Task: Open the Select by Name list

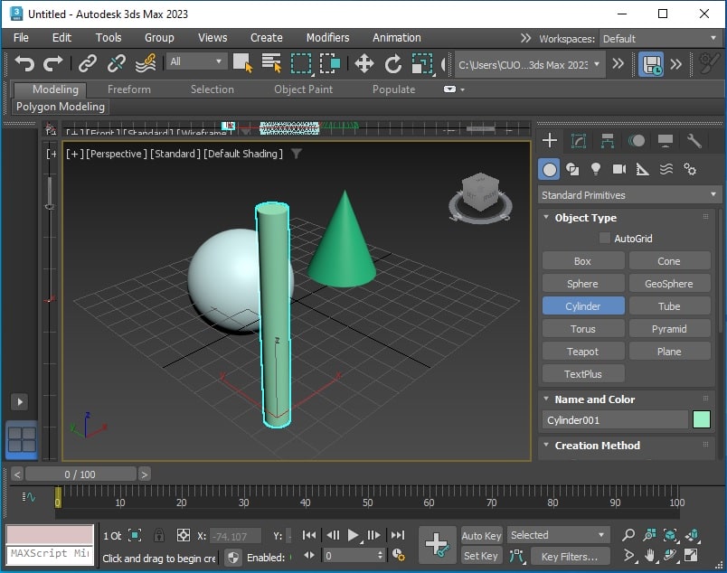Action: [x=271, y=63]
